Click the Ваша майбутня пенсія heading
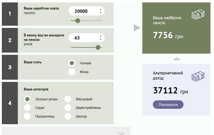This screenshot has width=214, height=135. [167, 20]
